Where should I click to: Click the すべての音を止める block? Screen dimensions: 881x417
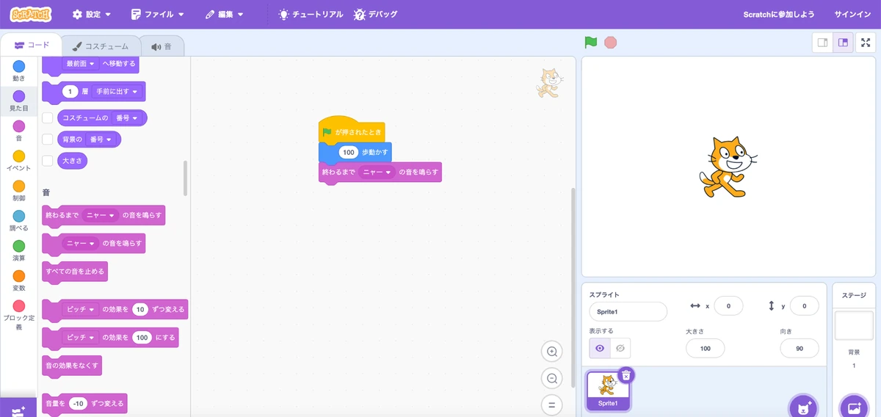coord(75,271)
